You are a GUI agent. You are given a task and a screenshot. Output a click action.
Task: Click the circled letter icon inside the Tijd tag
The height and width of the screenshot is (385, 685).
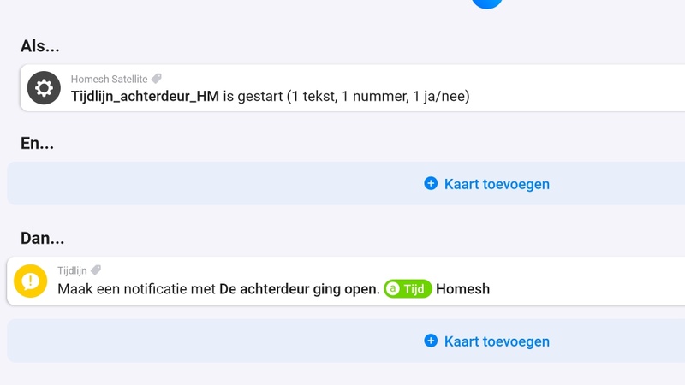pyautogui.click(x=394, y=289)
